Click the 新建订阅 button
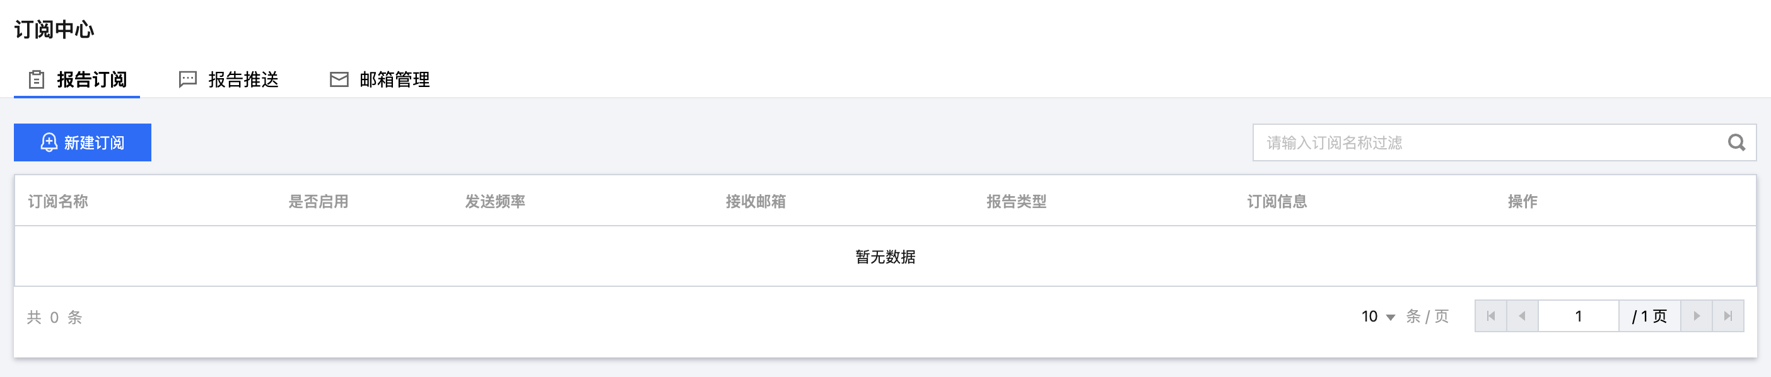Image resolution: width=1771 pixels, height=377 pixels. pyautogui.click(x=83, y=143)
